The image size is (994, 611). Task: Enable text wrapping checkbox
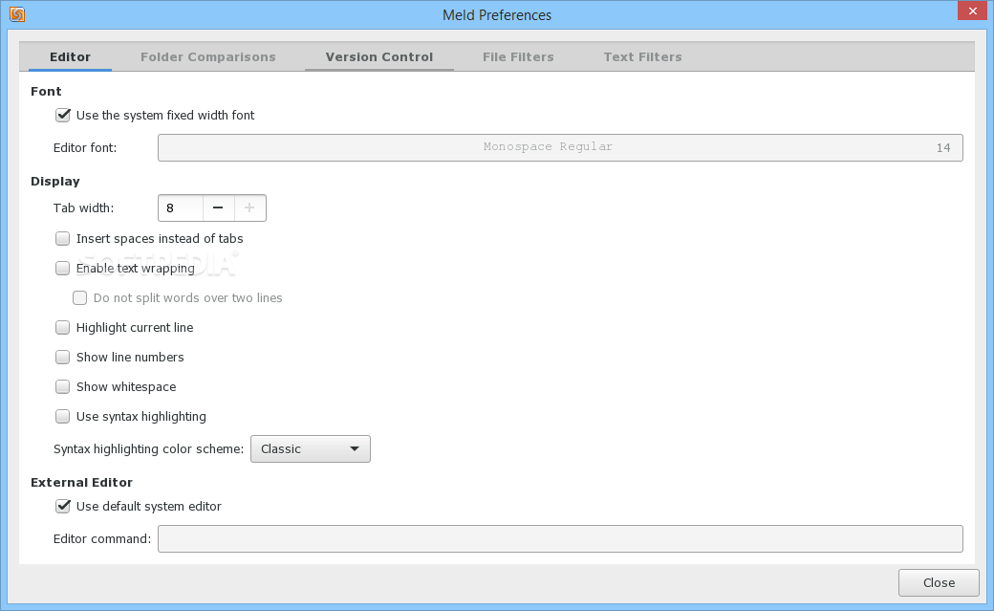[x=63, y=269]
